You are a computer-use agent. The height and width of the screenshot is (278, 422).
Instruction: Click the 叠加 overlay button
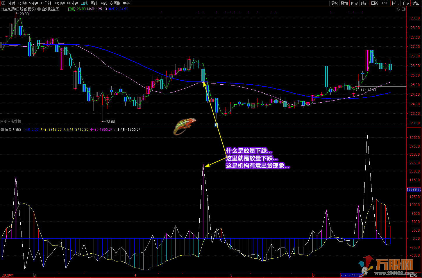point(344,3)
